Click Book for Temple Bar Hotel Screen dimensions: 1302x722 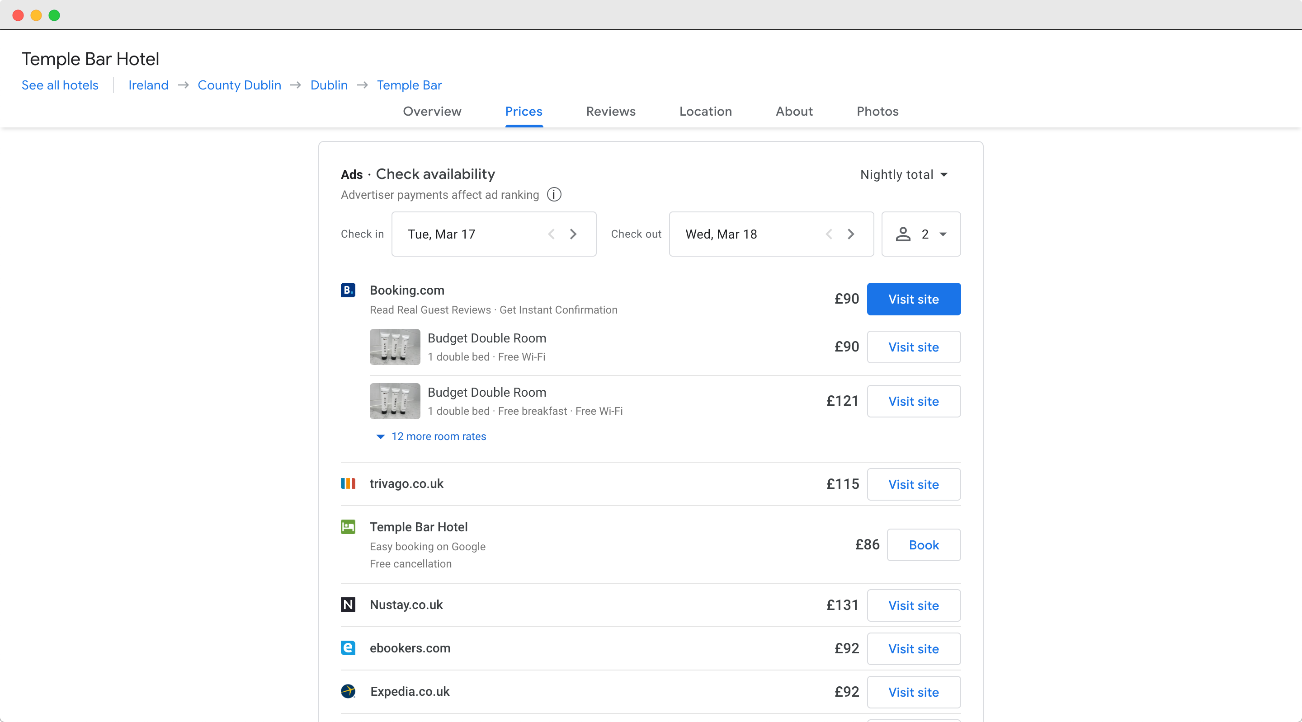[924, 544]
